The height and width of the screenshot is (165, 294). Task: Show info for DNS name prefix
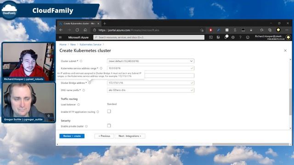tap(84, 90)
